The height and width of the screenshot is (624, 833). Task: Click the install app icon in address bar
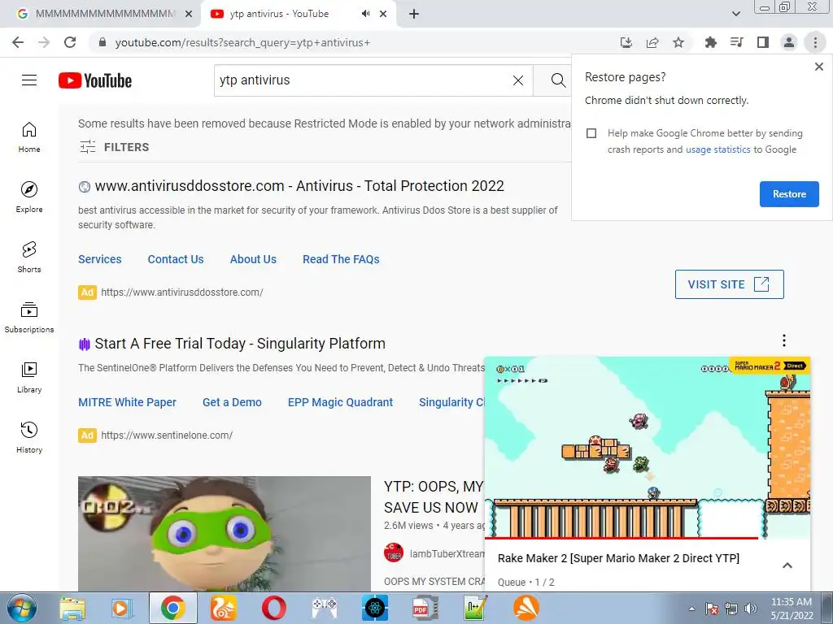point(626,42)
